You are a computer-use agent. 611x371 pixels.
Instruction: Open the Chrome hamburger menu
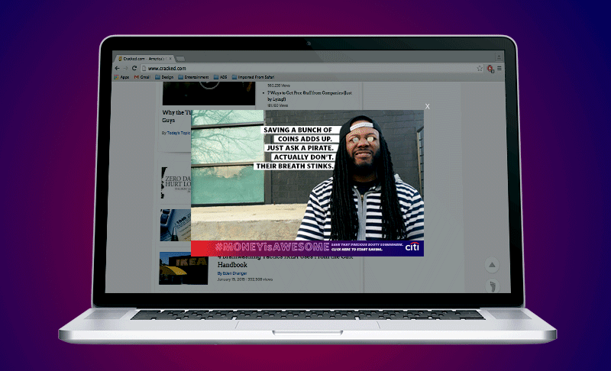499,68
